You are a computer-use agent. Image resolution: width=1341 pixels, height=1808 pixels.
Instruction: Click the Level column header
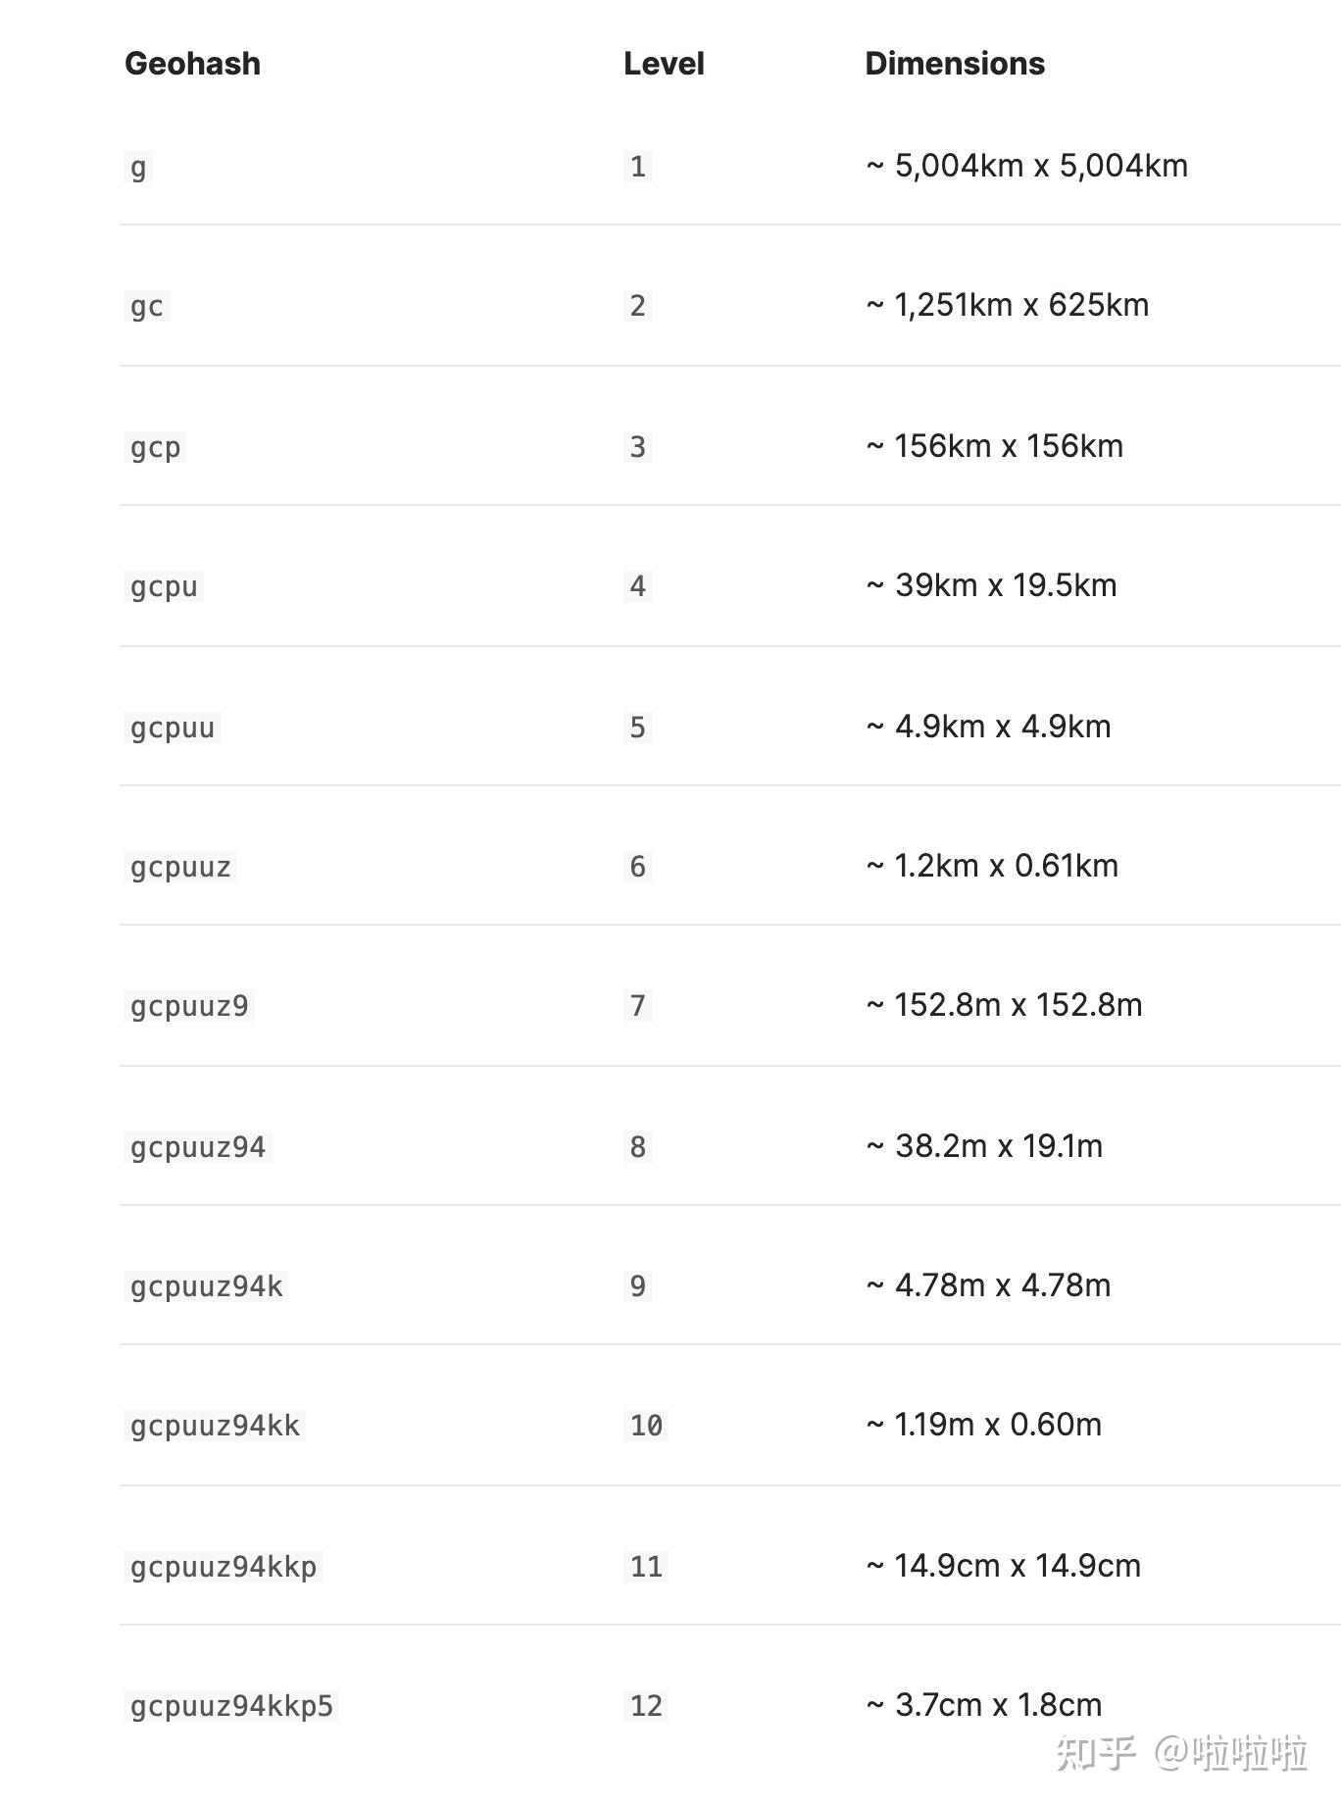coord(664,64)
